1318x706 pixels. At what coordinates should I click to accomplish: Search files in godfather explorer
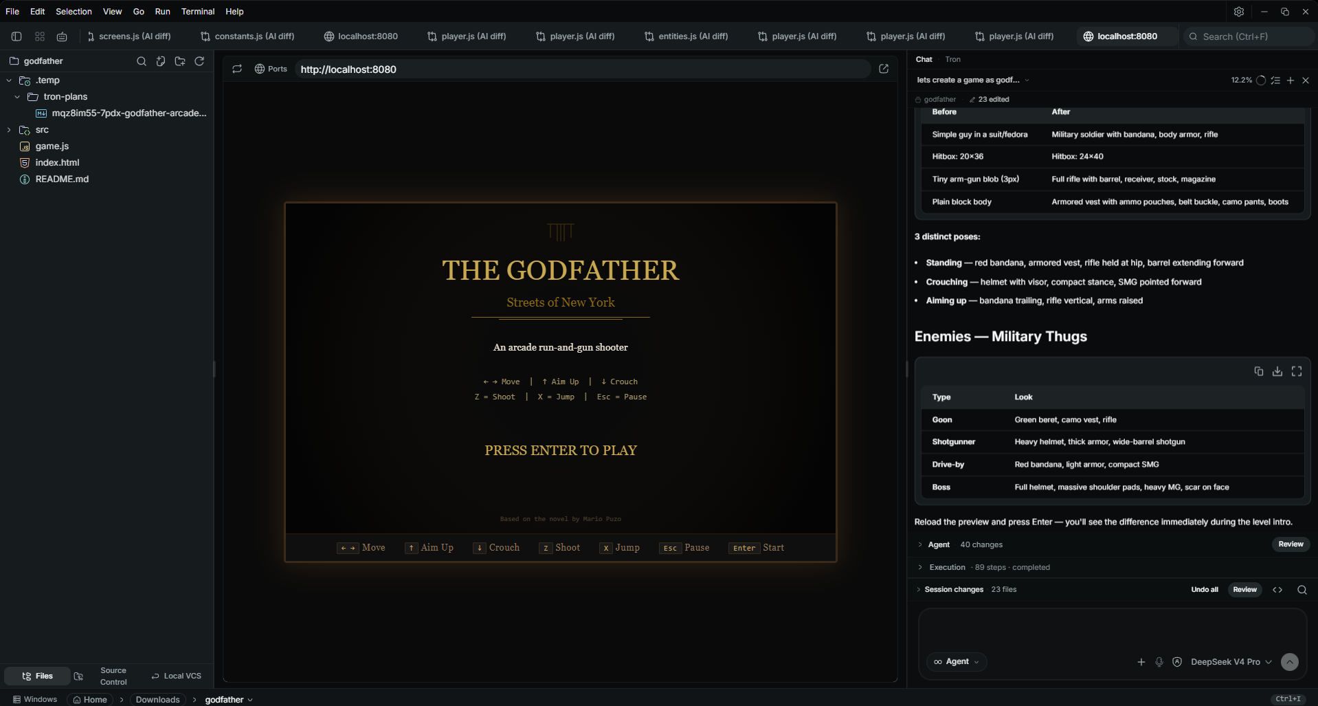[x=142, y=61]
